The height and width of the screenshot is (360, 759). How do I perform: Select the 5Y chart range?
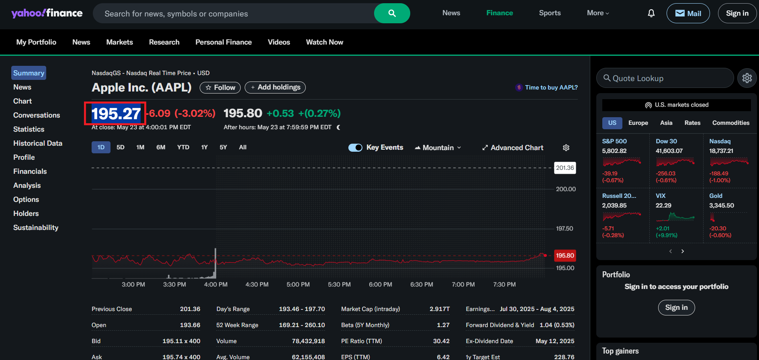click(223, 147)
